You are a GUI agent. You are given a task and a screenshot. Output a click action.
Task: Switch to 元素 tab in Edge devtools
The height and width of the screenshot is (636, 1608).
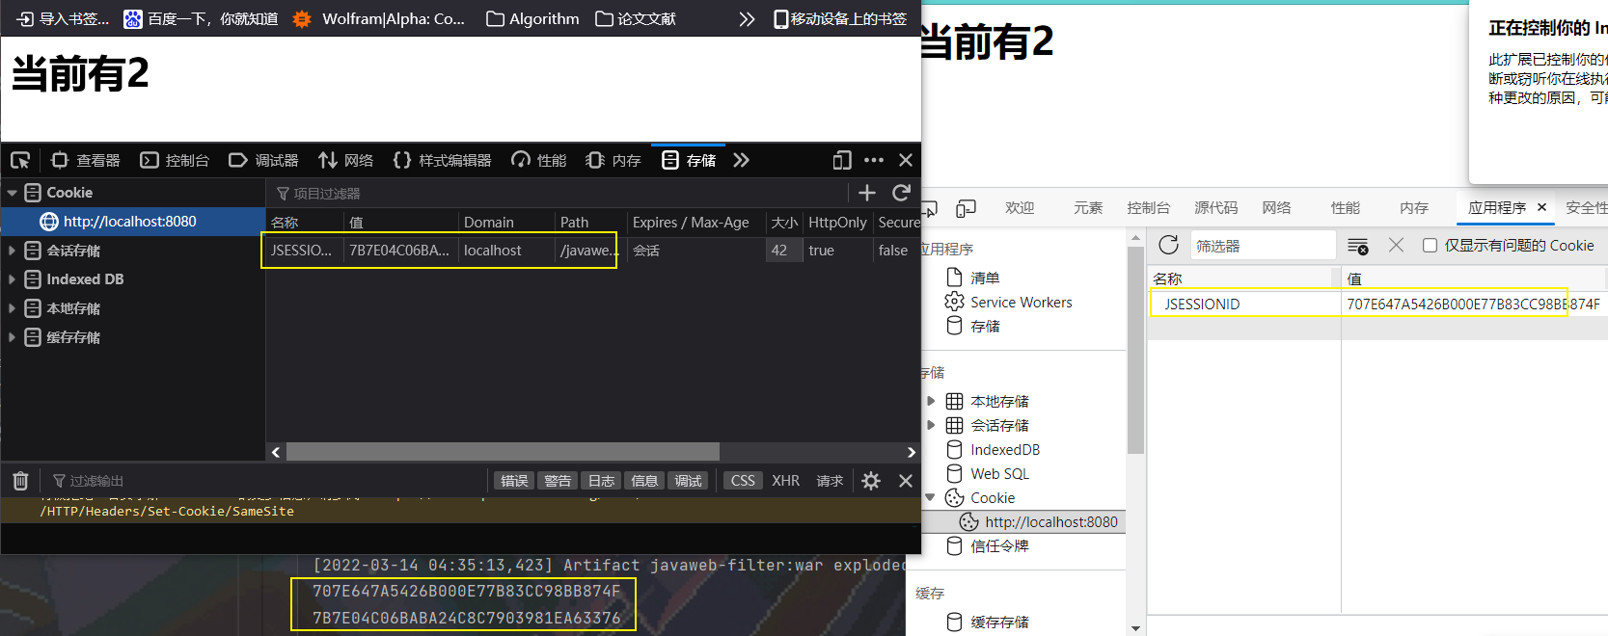coord(1088,208)
